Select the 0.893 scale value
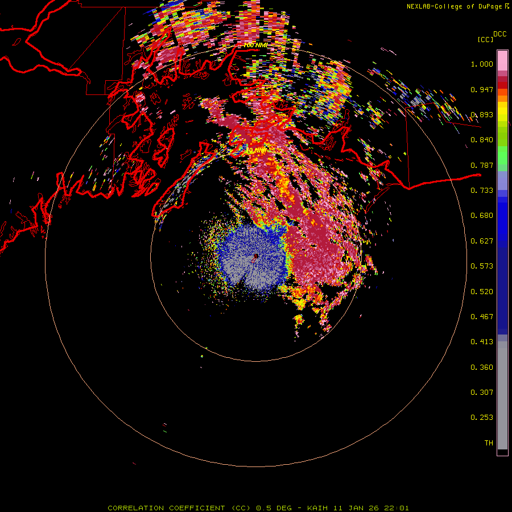The image size is (512, 512). [x=482, y=114]
